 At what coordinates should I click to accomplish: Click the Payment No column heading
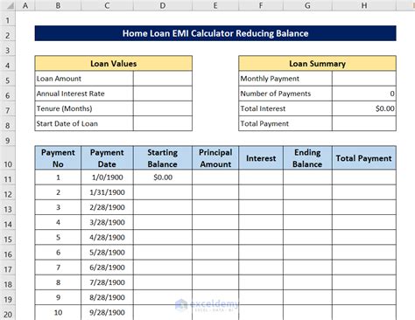click(58, 158)
